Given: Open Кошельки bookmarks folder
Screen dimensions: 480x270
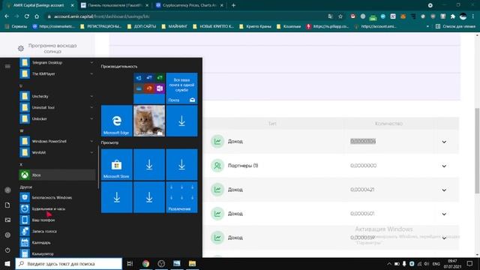Looking at the screenshot, I should point(289,26).
